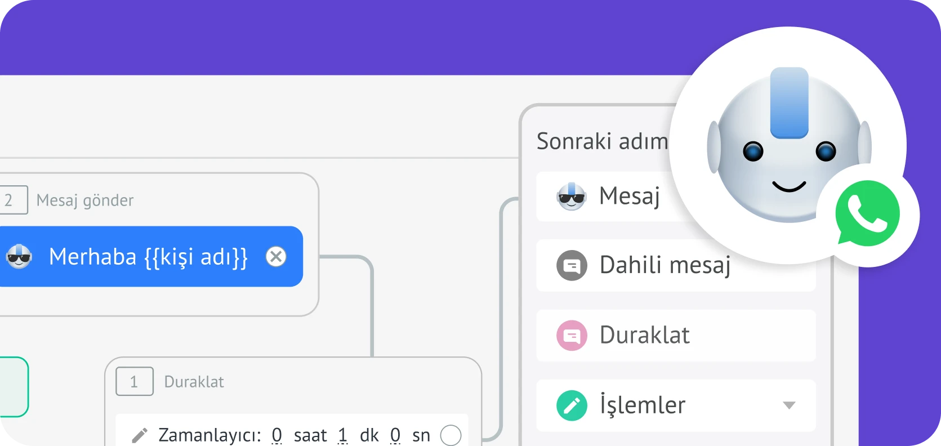Edit the saat hours value in the timer
Screen dimensions: 941x446
tap(276, 435)
